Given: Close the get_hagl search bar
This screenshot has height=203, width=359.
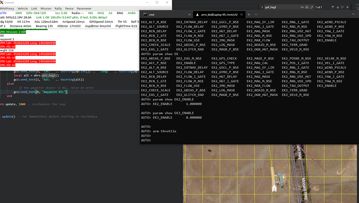Looking at the screenshot, I should [x=347, y=7].
